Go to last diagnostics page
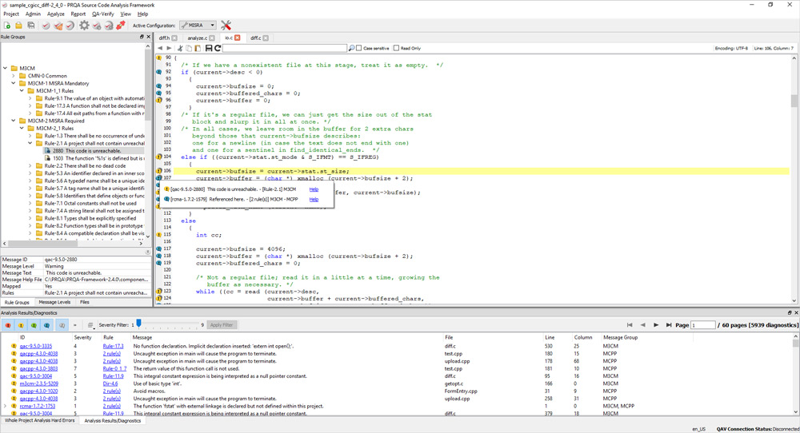The width and height of the screenshot is (800, 433). pyautogui.click(x=668, y=325)
